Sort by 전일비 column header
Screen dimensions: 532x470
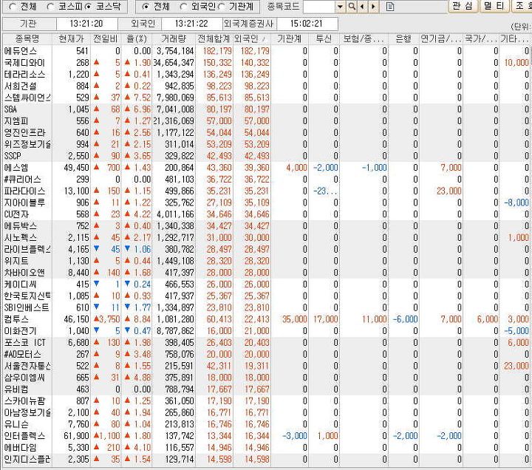tap(106, 38)
